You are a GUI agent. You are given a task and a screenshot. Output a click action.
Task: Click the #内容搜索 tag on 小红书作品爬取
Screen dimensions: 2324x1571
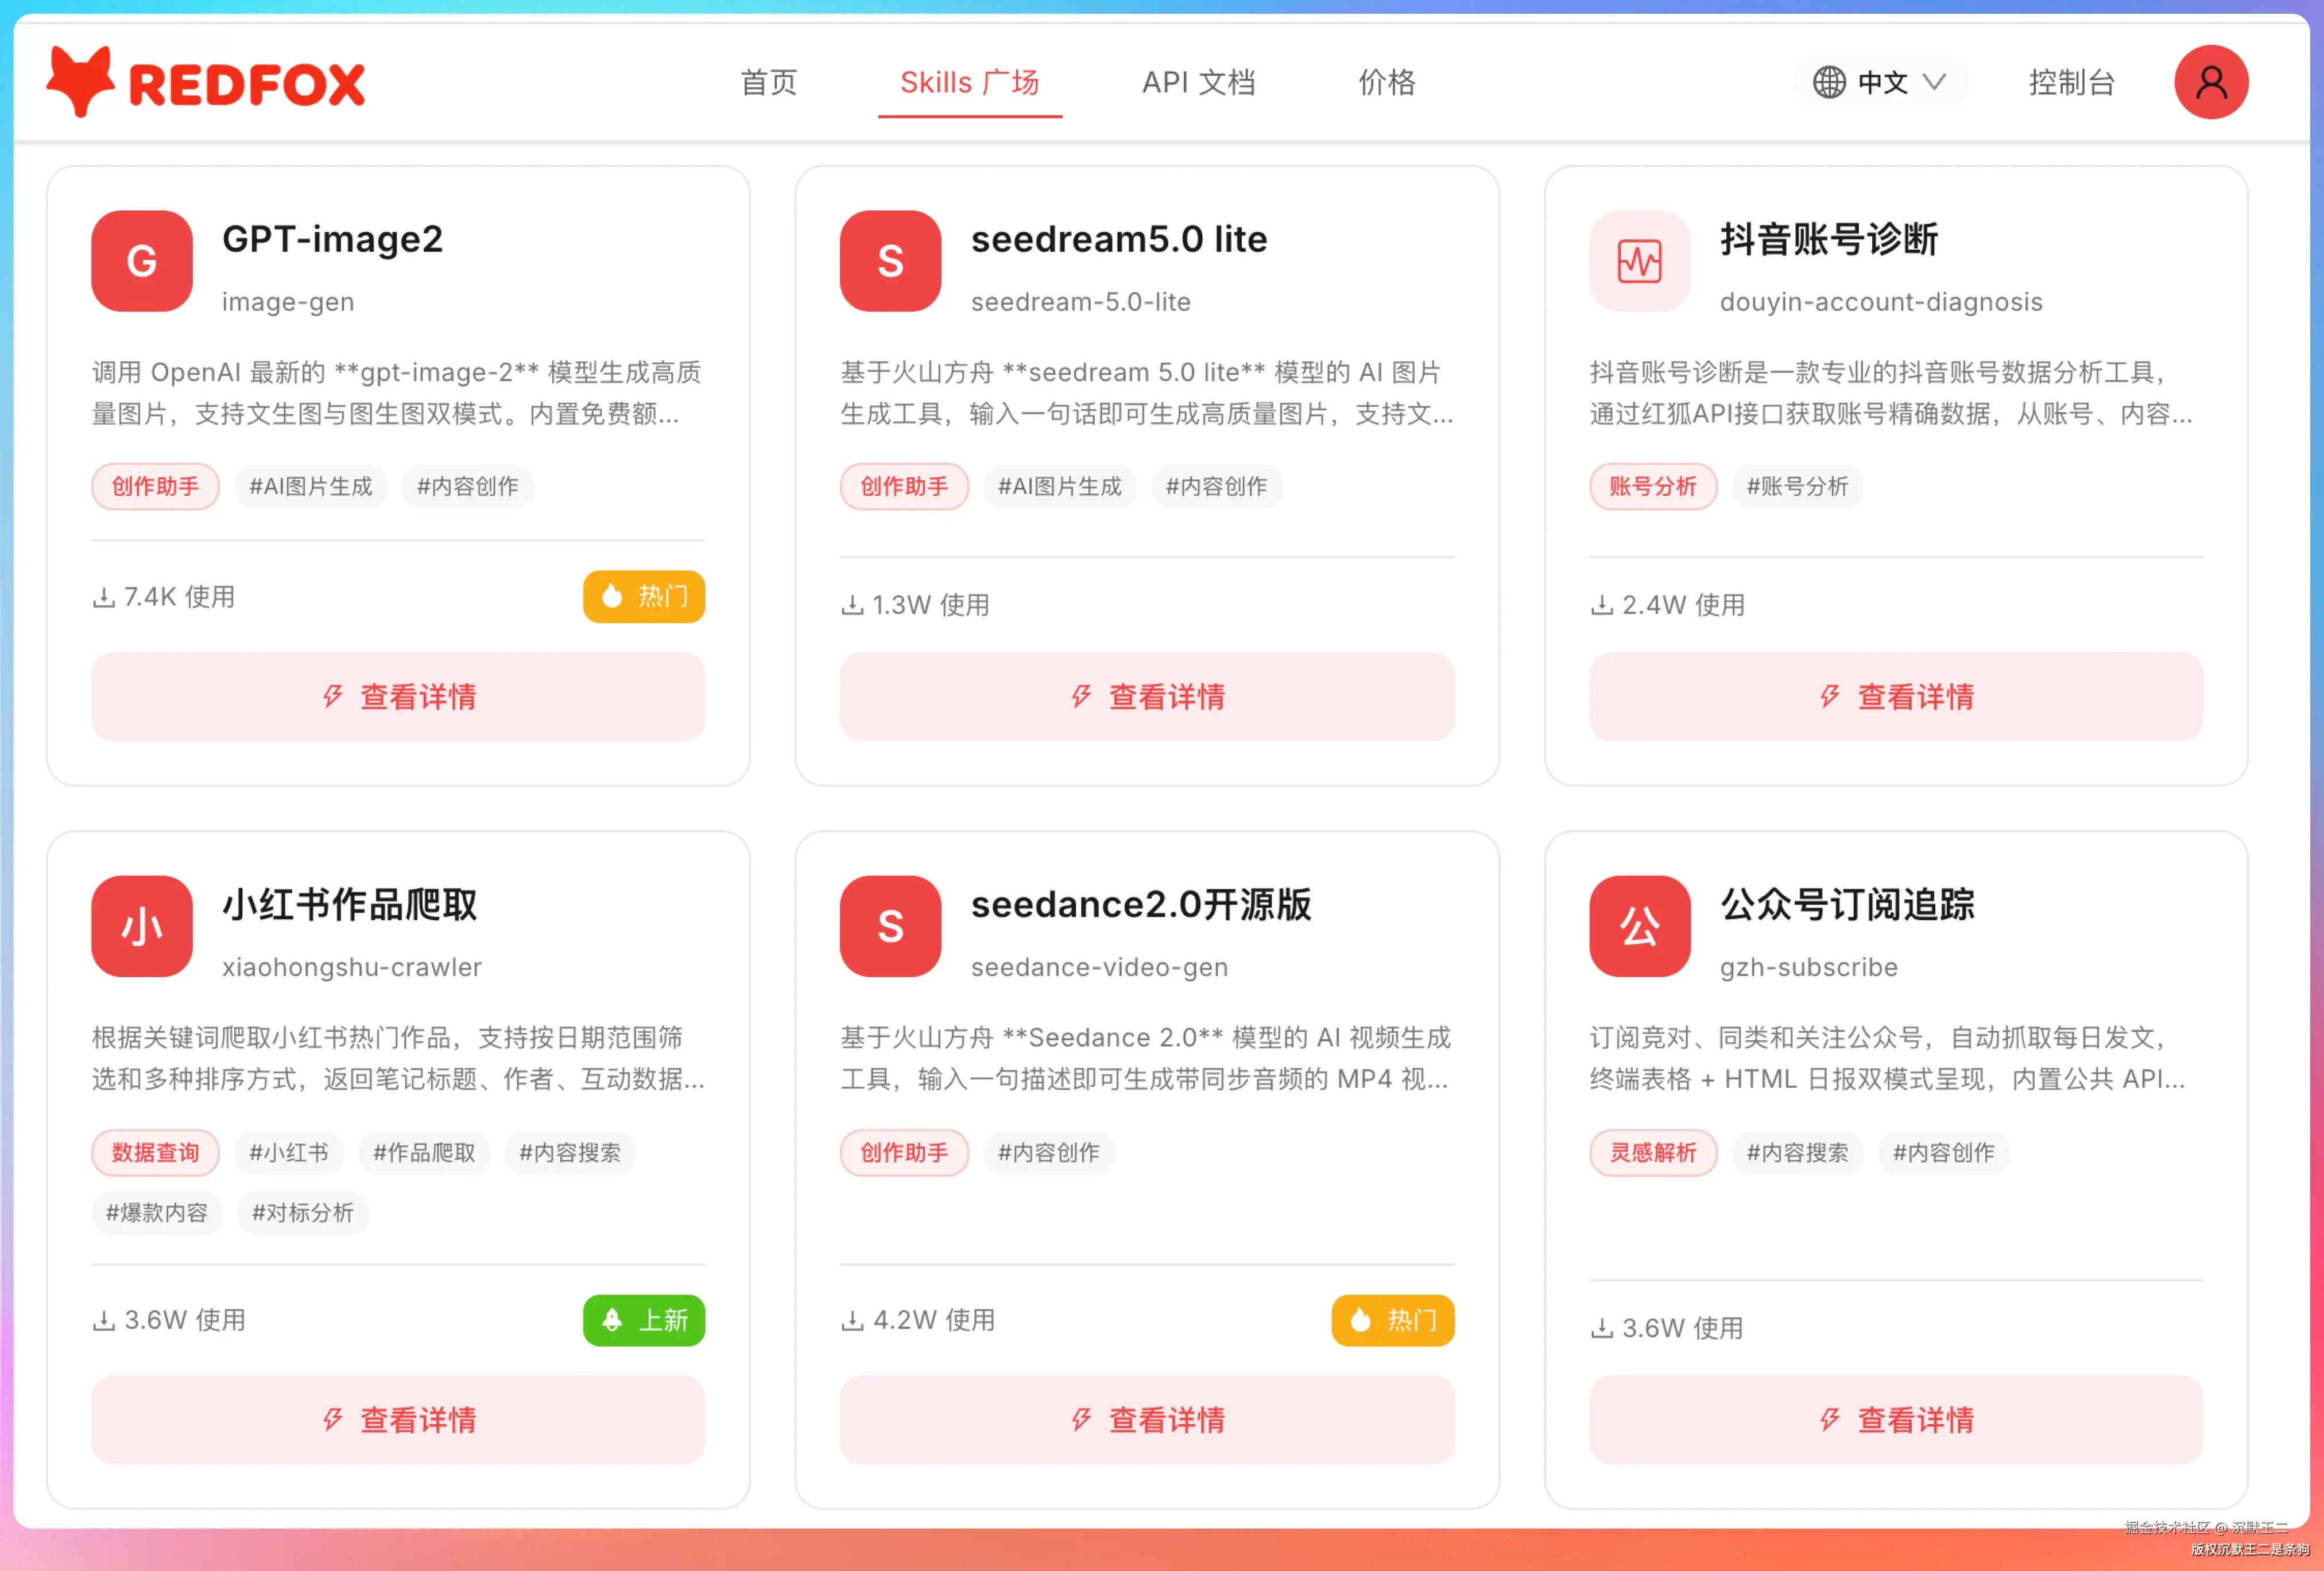click(570, 1152)
